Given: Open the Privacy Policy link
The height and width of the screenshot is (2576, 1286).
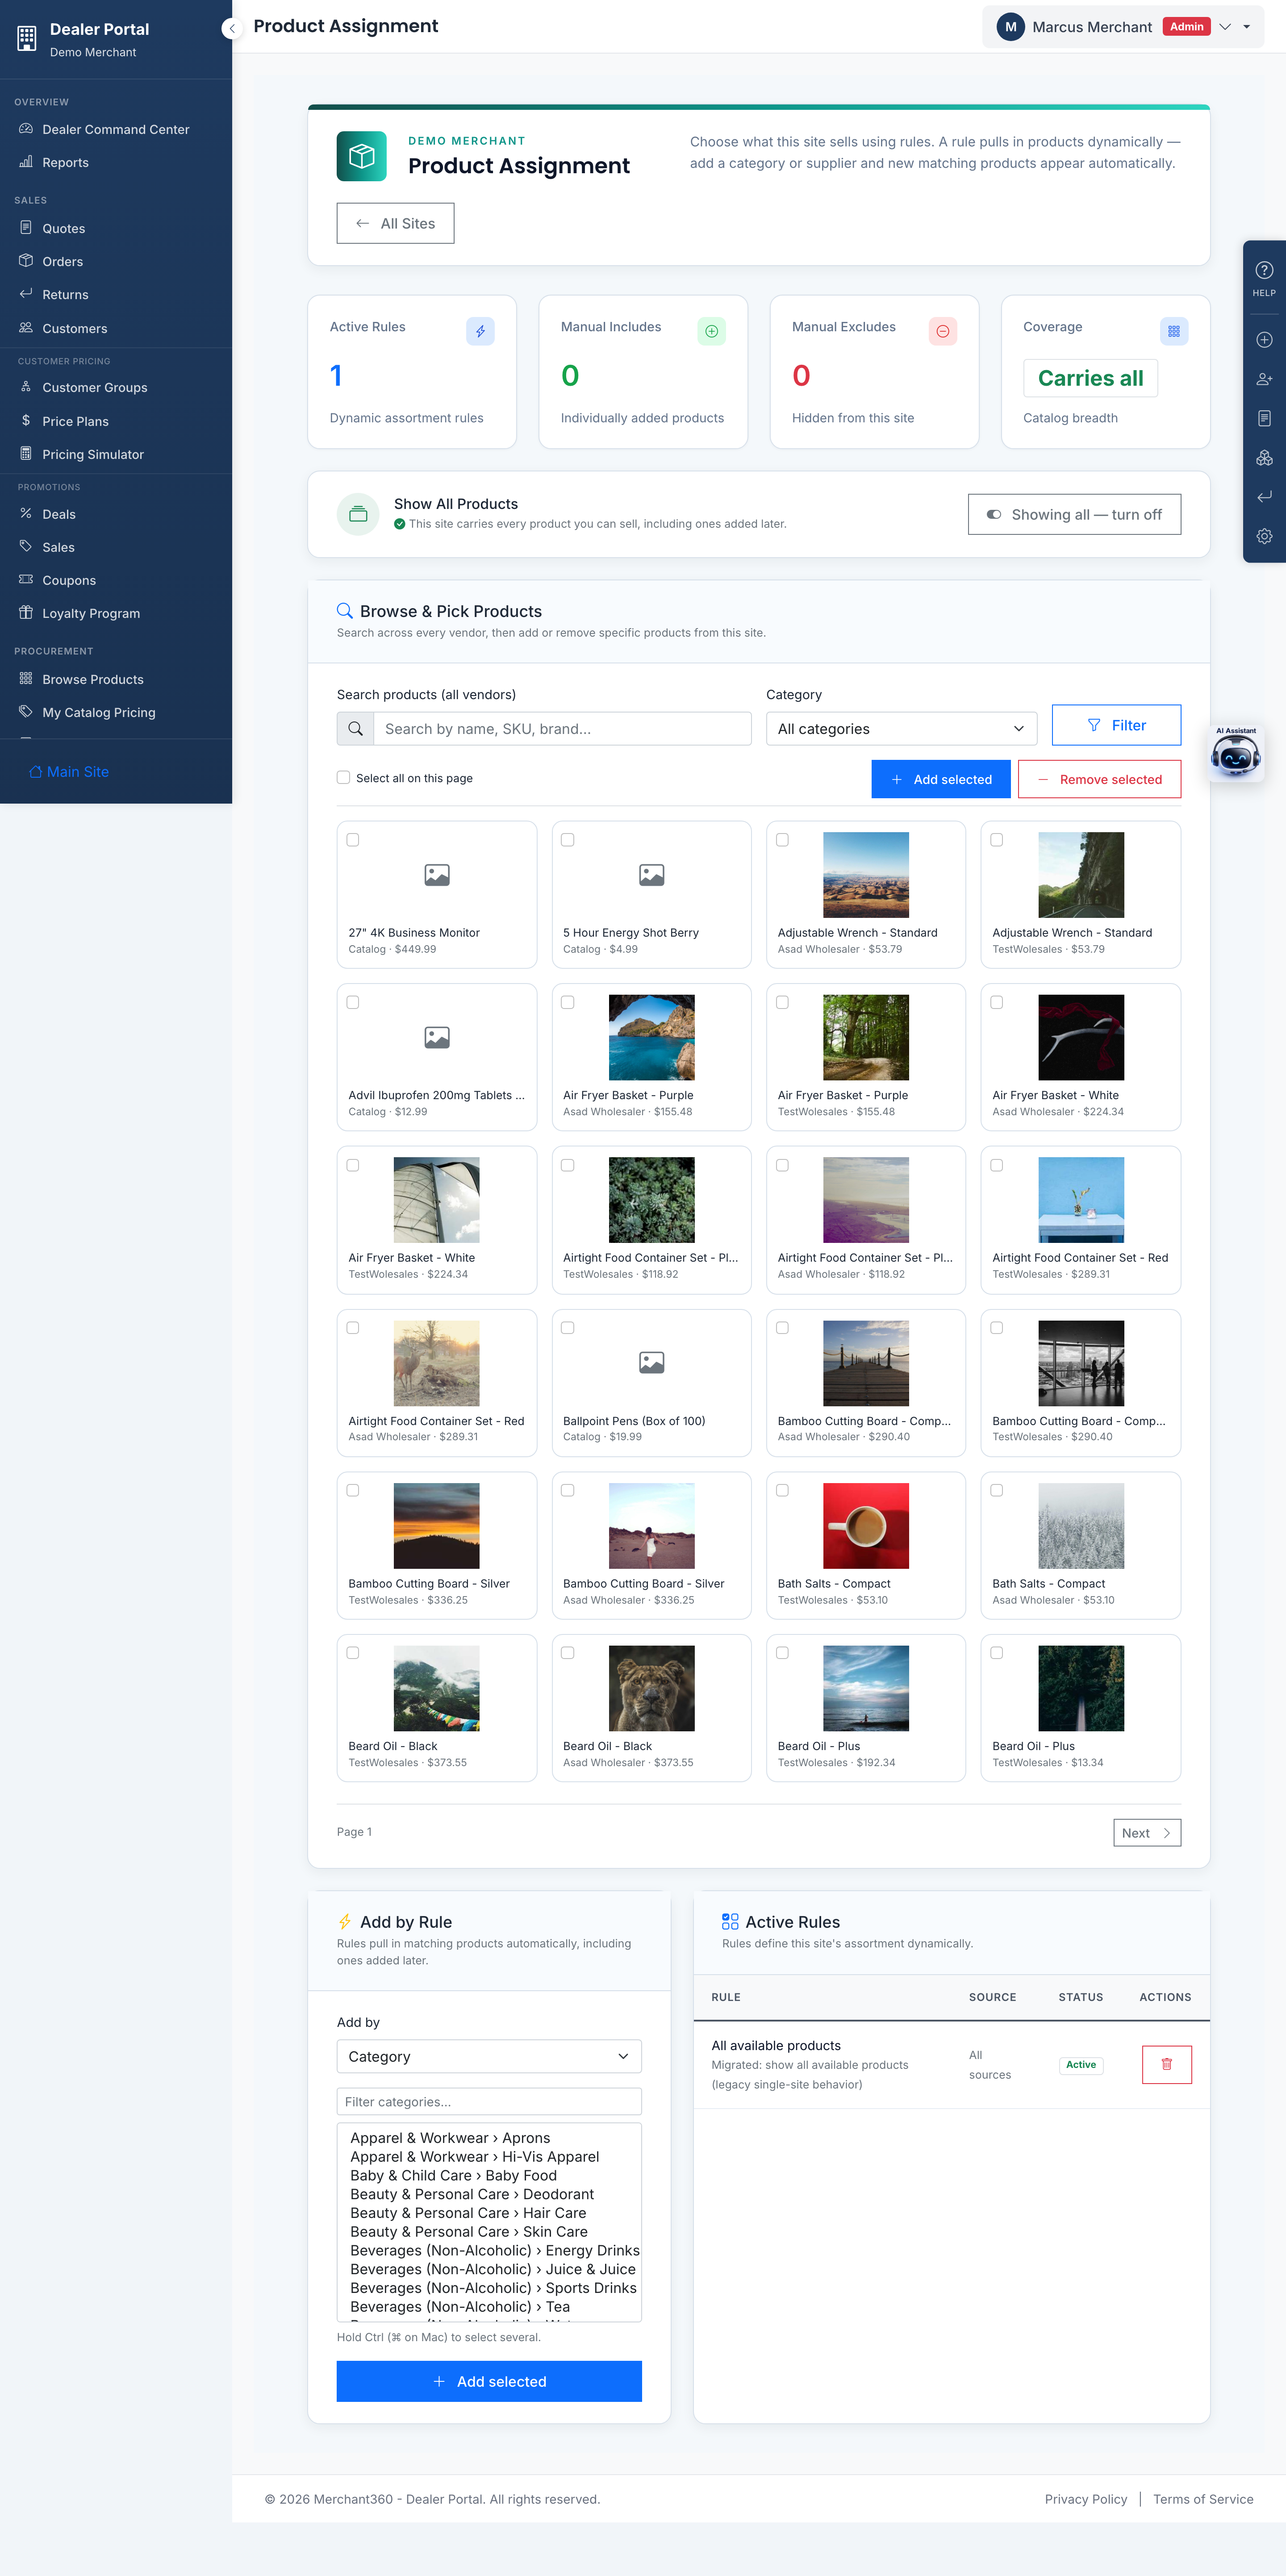Looking at the screenshot, I should tap(1085, 2499).
